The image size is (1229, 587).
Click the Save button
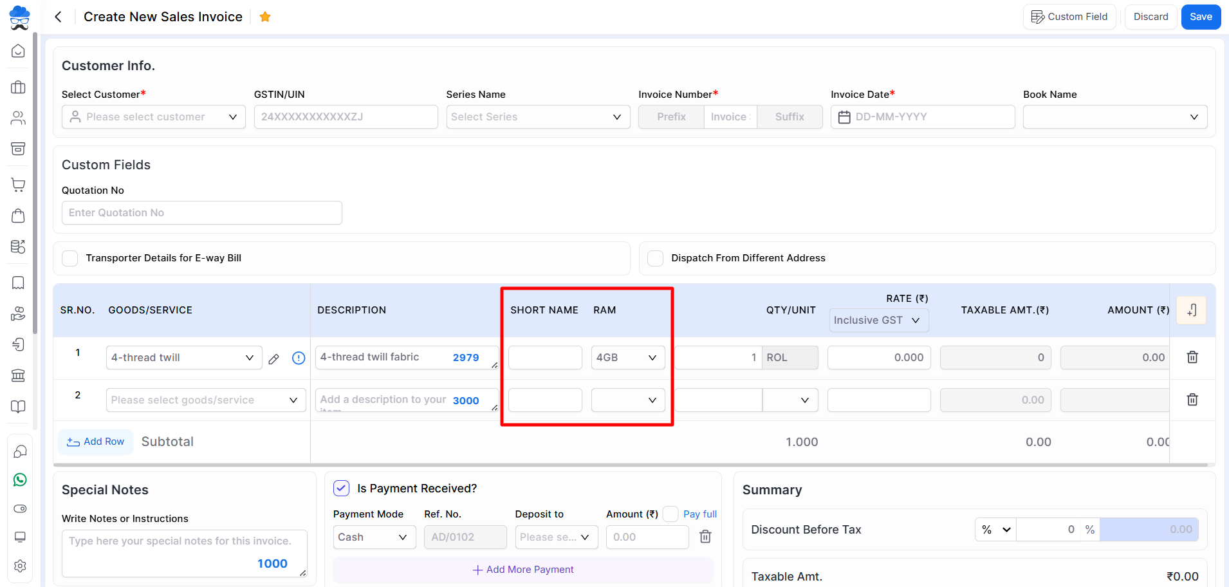coord(1201,17)
